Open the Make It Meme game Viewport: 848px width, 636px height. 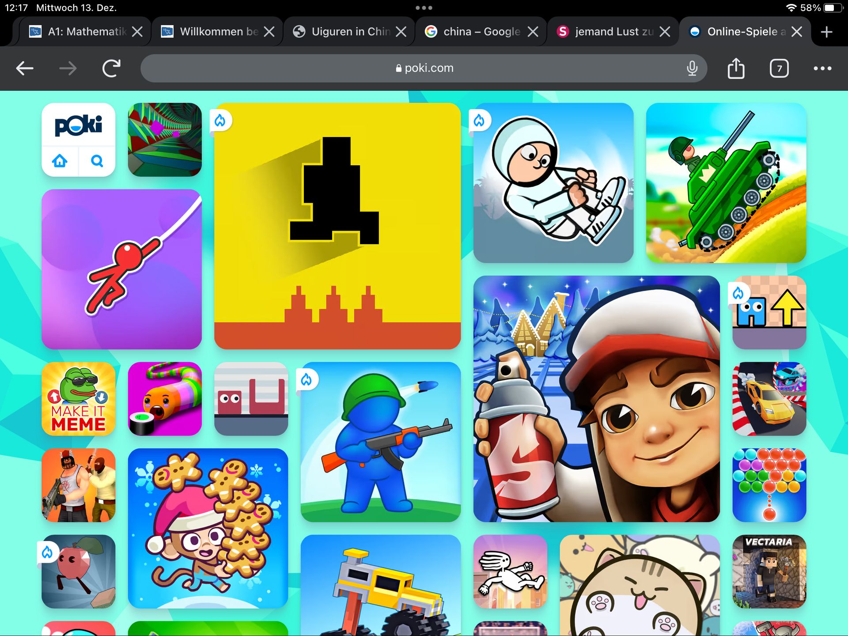click(78, 399)
